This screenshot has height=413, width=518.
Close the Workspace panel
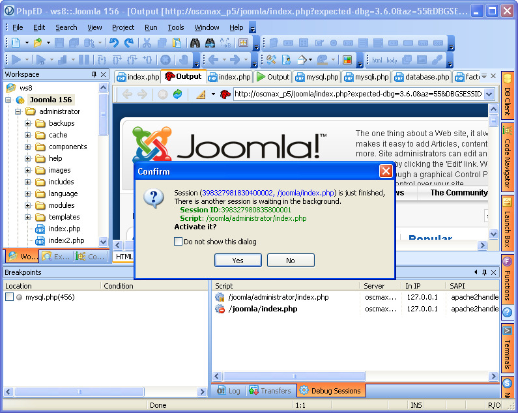coord(104,74)
